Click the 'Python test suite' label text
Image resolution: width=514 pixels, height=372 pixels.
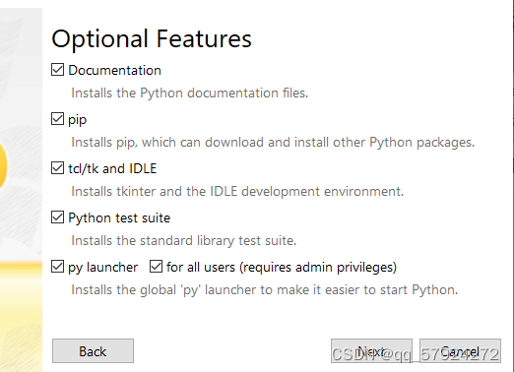(x=119, y=218)
